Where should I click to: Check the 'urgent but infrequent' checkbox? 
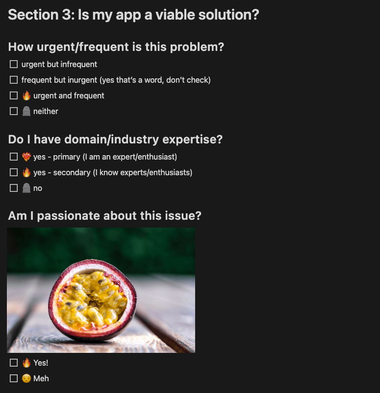point(14,64)
